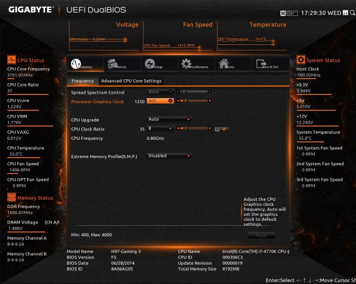Open the Frequency main menu icon
This screenshot has width=356, height=284.
(x=76, y=64)
